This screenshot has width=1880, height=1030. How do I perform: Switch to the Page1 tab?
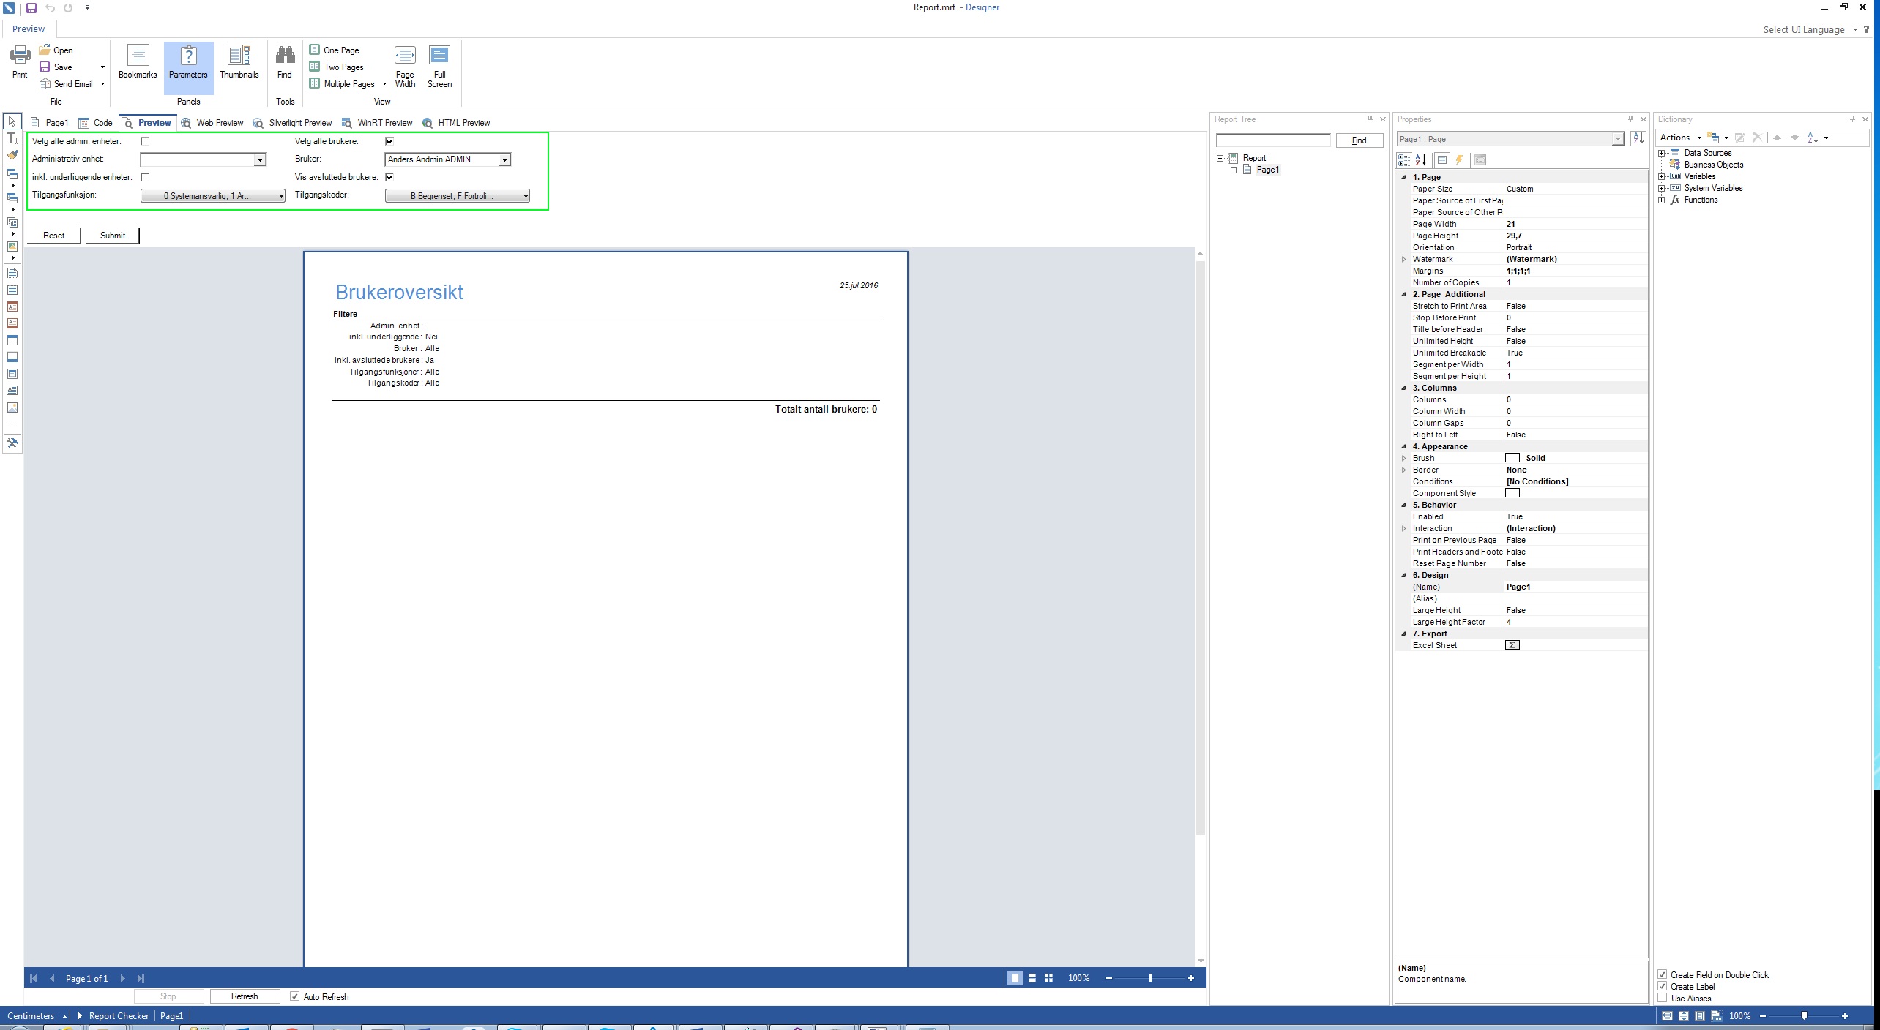click(x=50, y=123)
